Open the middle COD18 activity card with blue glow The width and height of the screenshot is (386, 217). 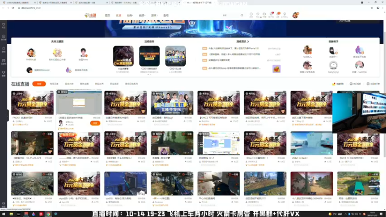(x=149, y=56)
